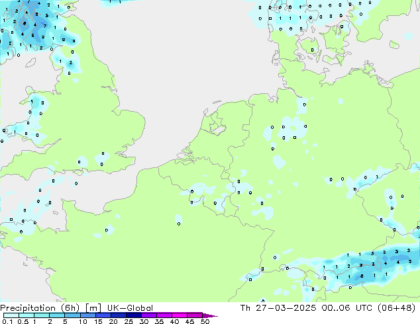The height and width of the screenshot is (324, 420).
Task: Click the 20–25 dark blue legend swatch
Action: click(119, 315)
